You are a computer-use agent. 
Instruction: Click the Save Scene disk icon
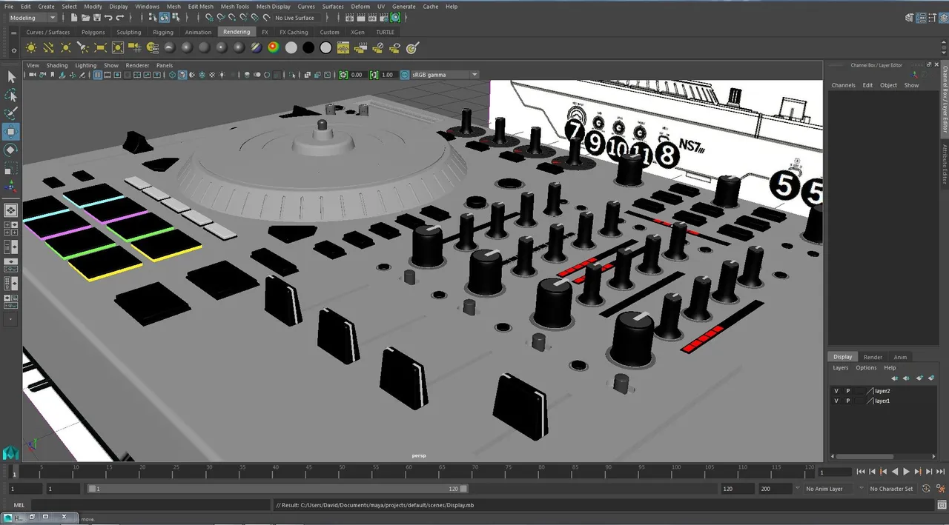[x=97, y=17]
